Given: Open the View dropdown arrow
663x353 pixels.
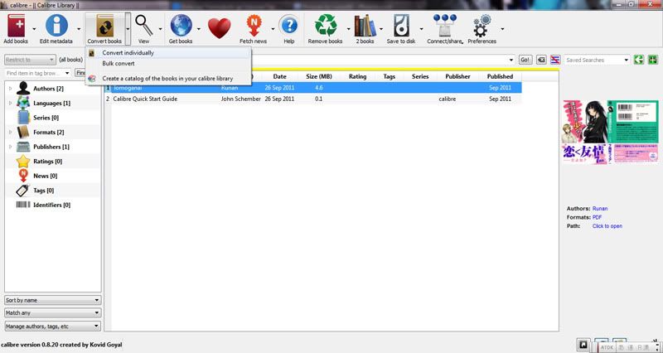Looking at the screenshot, I should 160,29.
